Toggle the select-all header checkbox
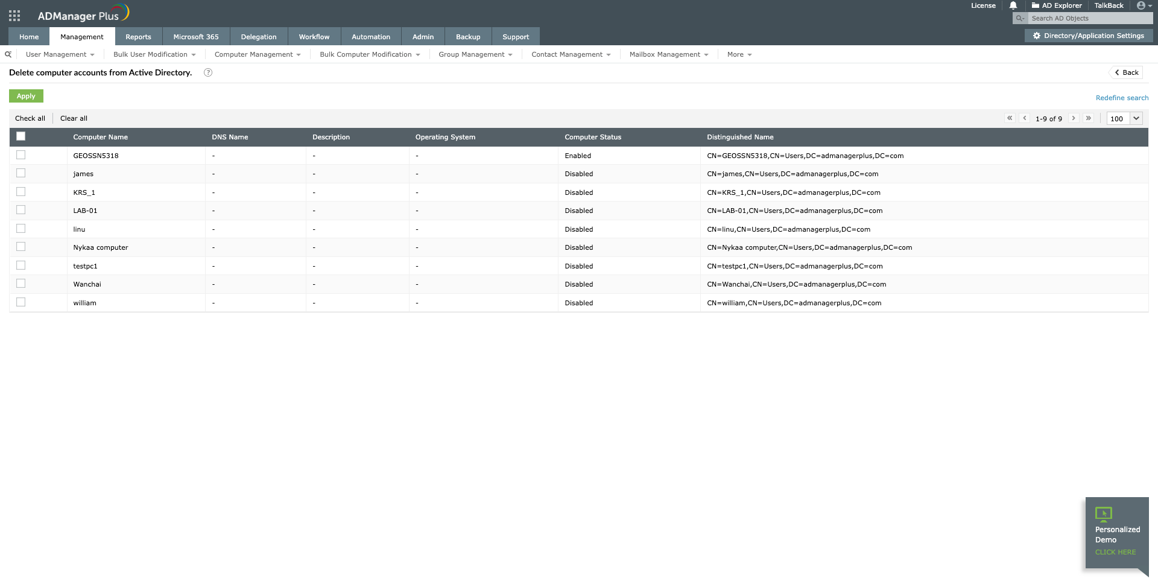Viewport: 1158px width, 581px height. coord(21,136)
